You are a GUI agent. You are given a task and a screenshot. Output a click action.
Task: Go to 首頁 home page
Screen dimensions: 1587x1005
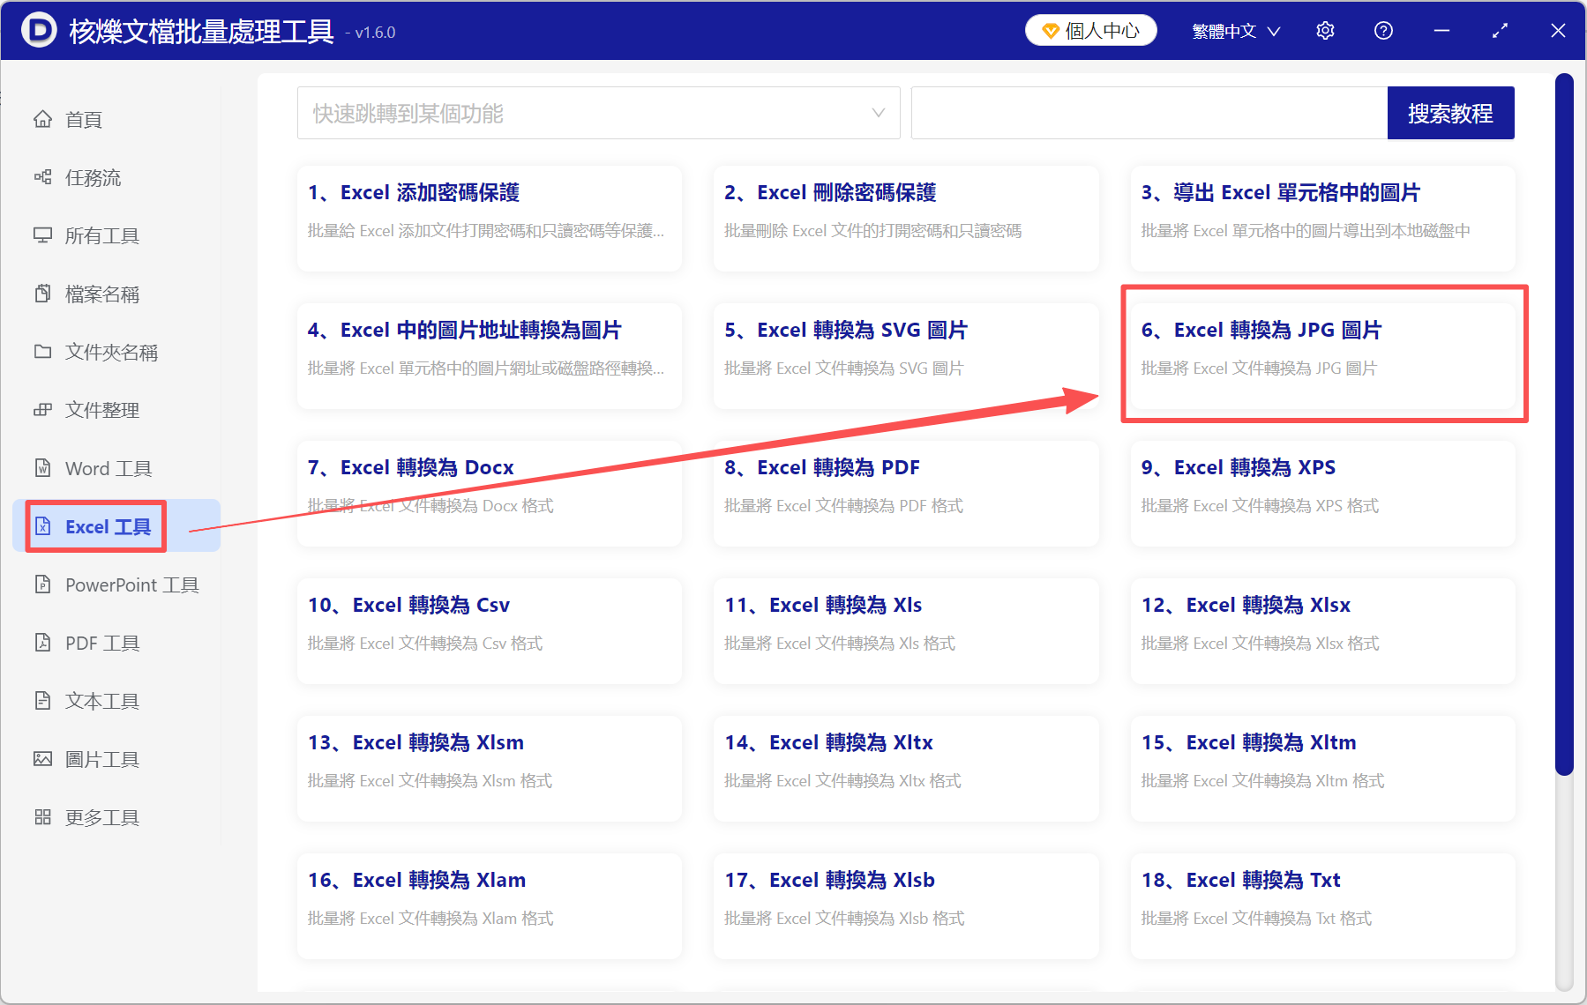pos(84,119)
